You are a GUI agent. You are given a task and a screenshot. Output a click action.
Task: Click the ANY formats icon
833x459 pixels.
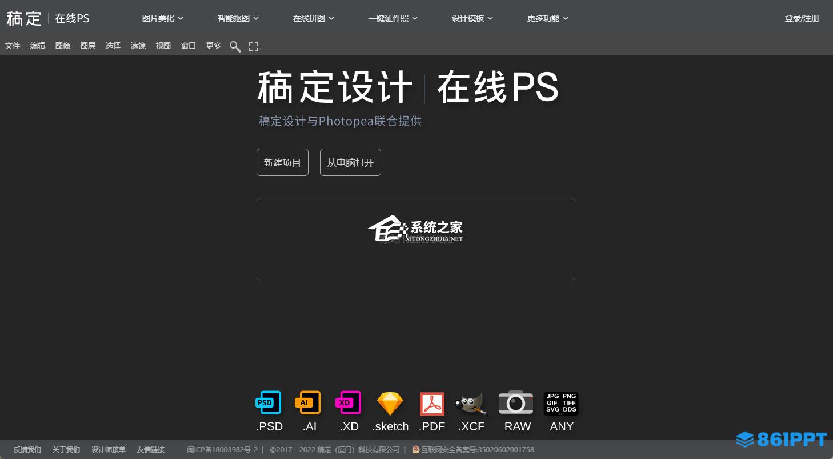(x=561, y=403)
